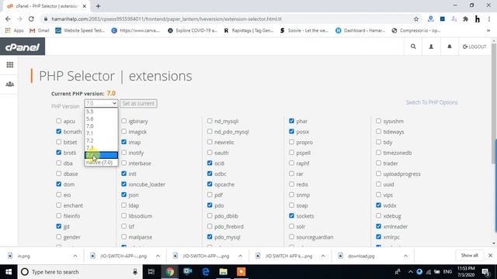Open File Explorer from the taskbar
Image resolution: width=497 pixels, height=279 pixels.
(224, 272)
